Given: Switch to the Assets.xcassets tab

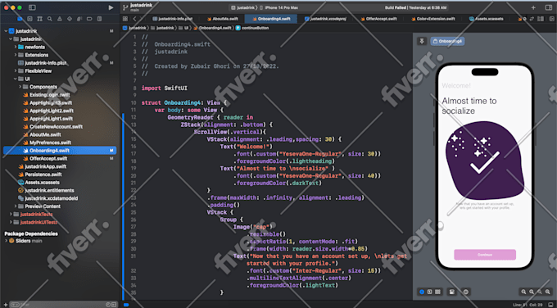Looking at the screenshot, I should coord(487,19).
